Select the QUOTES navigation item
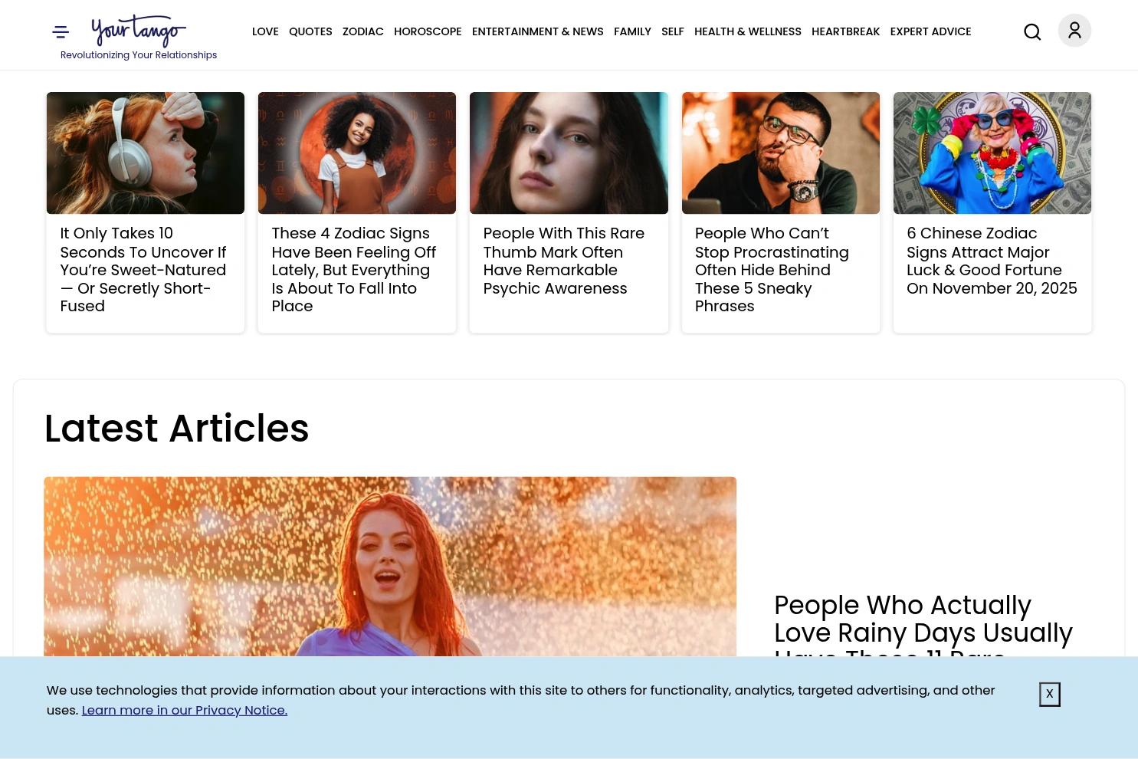The width and height of the screenshot is (1138, 759). pos(310,31)
